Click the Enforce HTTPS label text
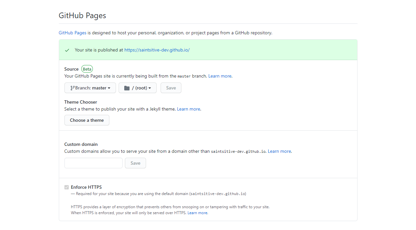Image resolution: width=416 pixels, height=230 pixels. (x=86, y=187)
